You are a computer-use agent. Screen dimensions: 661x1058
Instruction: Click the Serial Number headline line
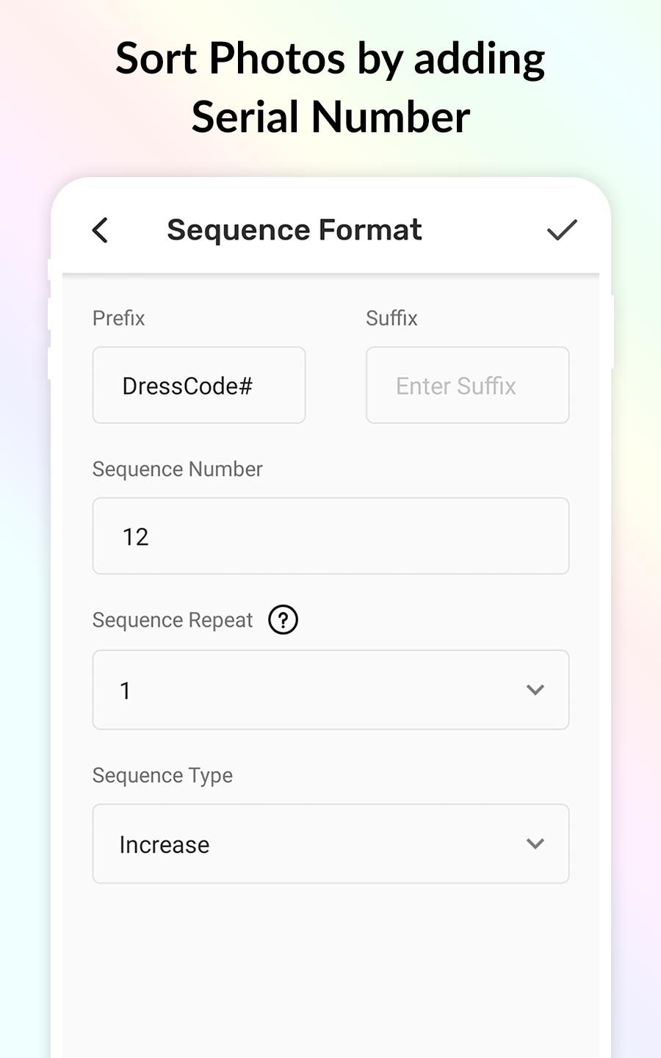(330, 118)
